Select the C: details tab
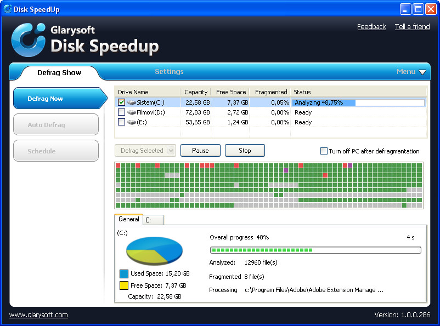The width and height of the screenshot is (440, 326). (154, 220)
